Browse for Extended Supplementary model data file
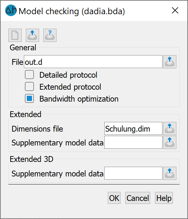This screenshot has height=219, width=188. pyautogui.click(x=170, y=142)
